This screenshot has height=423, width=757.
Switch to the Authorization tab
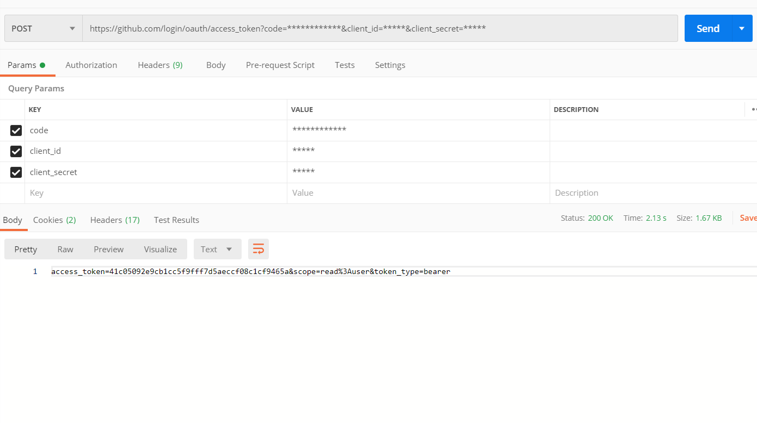(91, 65)
